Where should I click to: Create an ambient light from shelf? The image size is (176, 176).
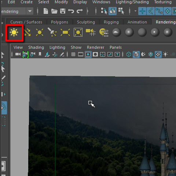coord(14,33)
